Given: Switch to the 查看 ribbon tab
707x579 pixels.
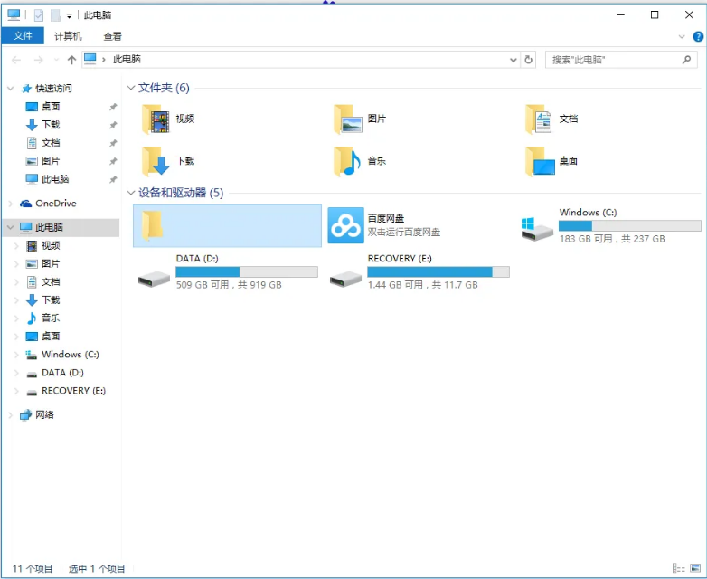Looking at the screenshot, I should (x=112, y=36).
